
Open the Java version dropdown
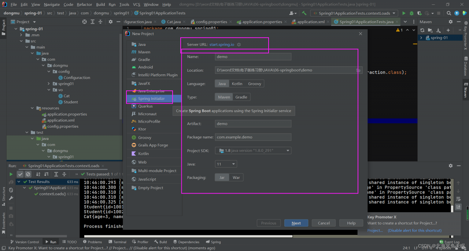tap(226, 164)
